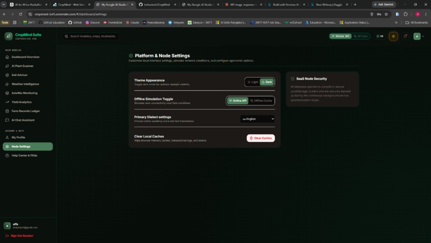Click the user avatar in the header

point(417,36)
